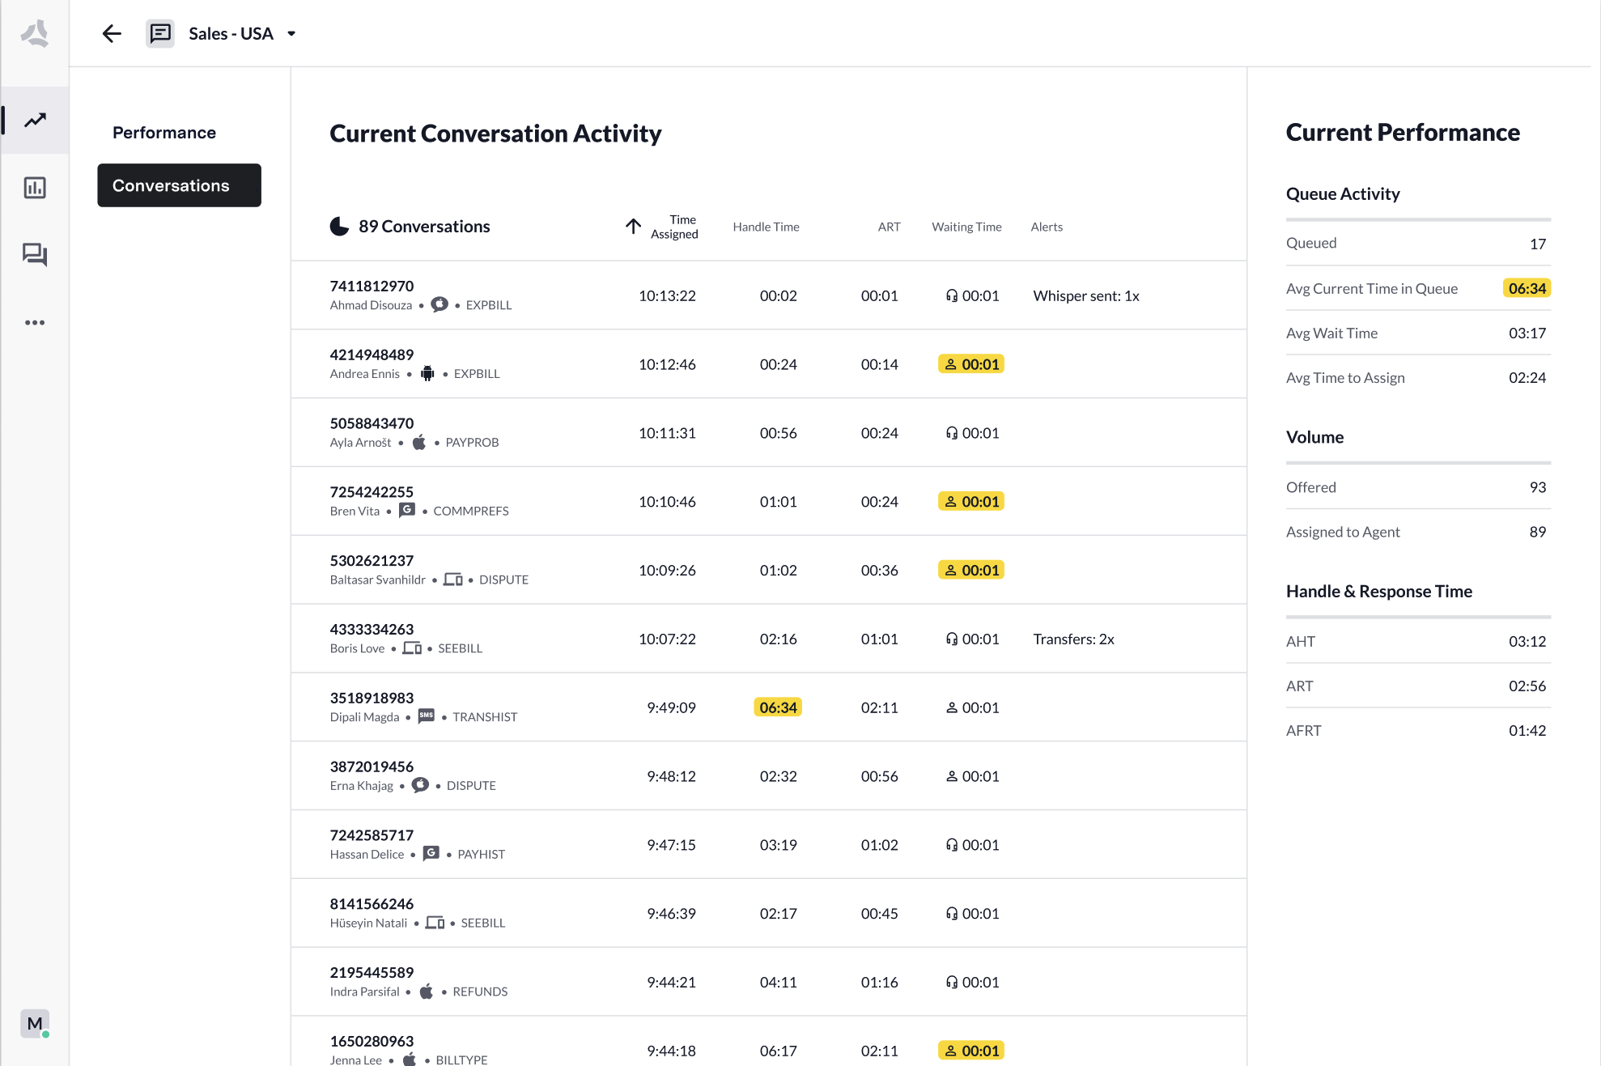Open the bar chart reports sidebar icon
Viewport: 1601px width, 1066px height.
pyautogui.click(x=35, y=188)
